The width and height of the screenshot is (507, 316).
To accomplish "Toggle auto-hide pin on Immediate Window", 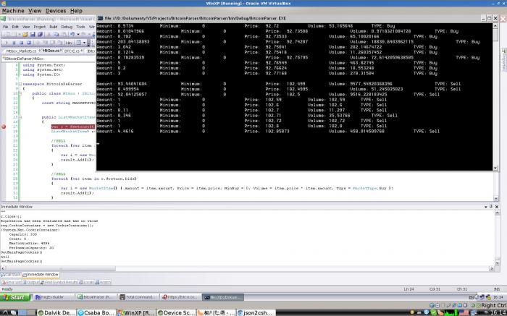I will coord(491,206).
